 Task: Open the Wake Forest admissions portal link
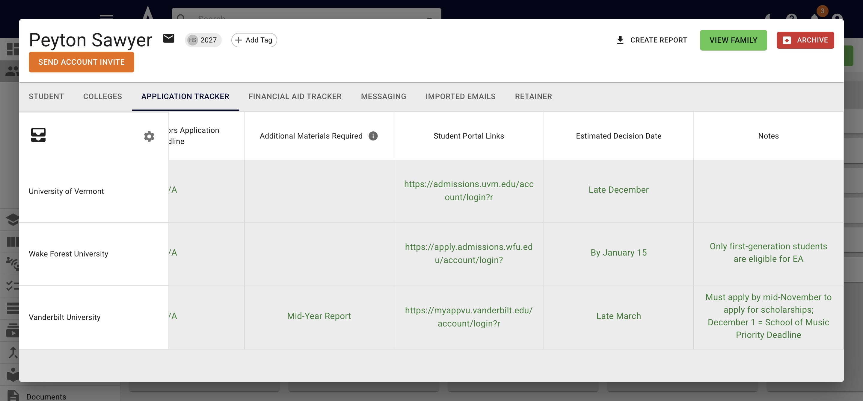[x=469, y=253]
